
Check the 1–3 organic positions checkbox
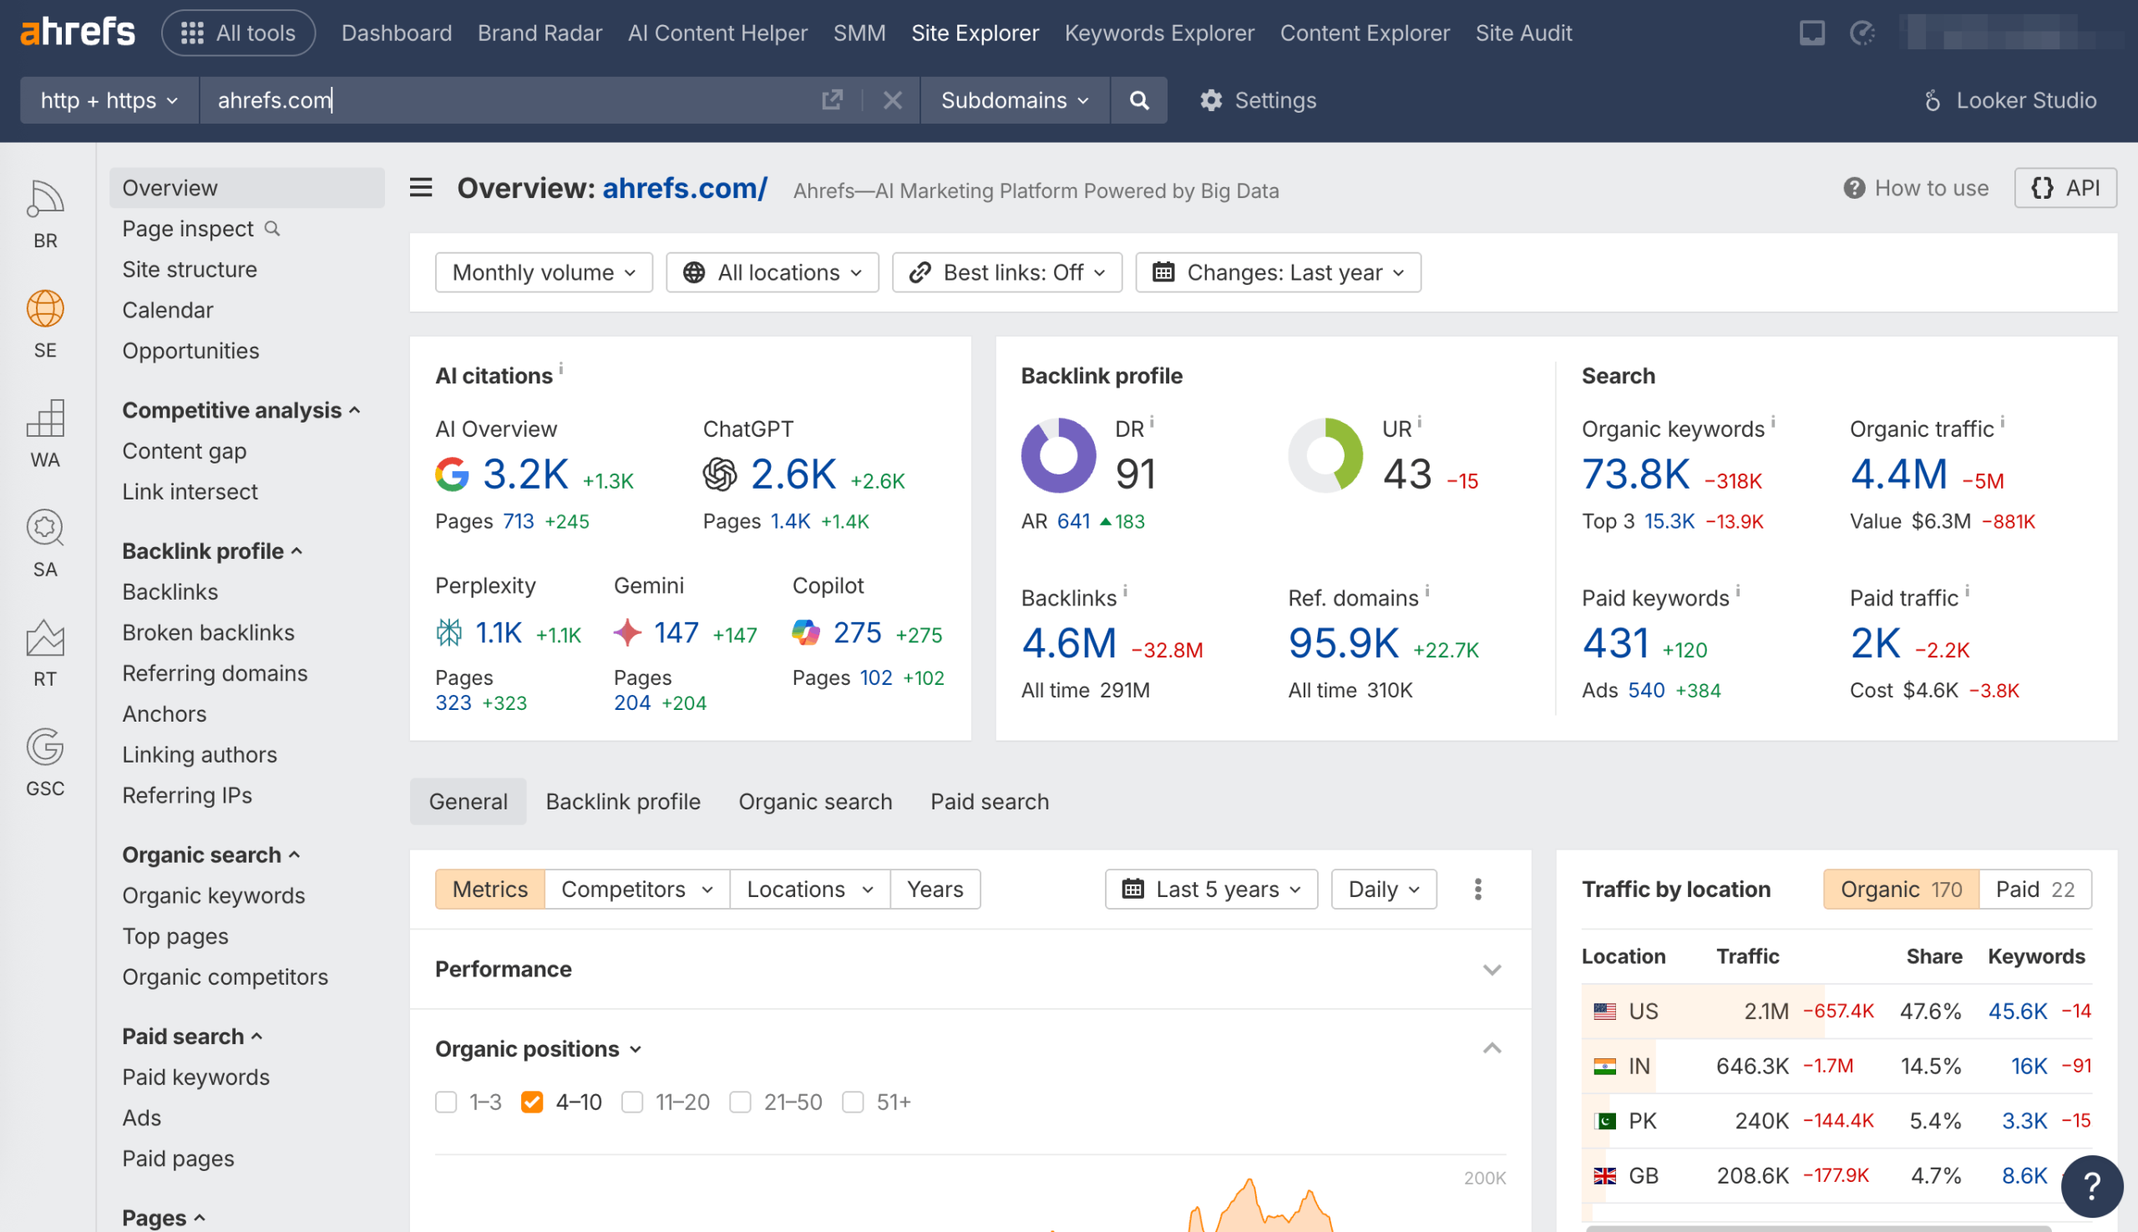(x=446, y=1102)
